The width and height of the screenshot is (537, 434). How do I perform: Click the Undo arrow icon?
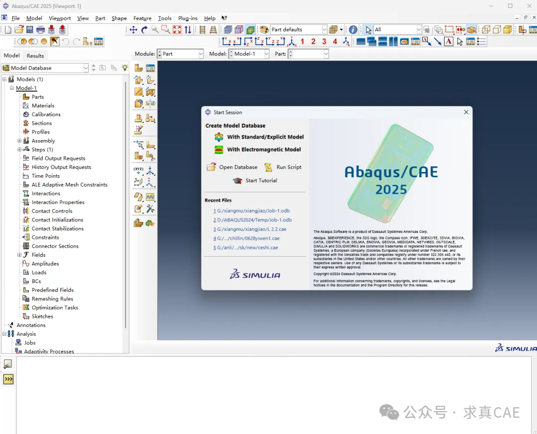(x=66, y=42)
